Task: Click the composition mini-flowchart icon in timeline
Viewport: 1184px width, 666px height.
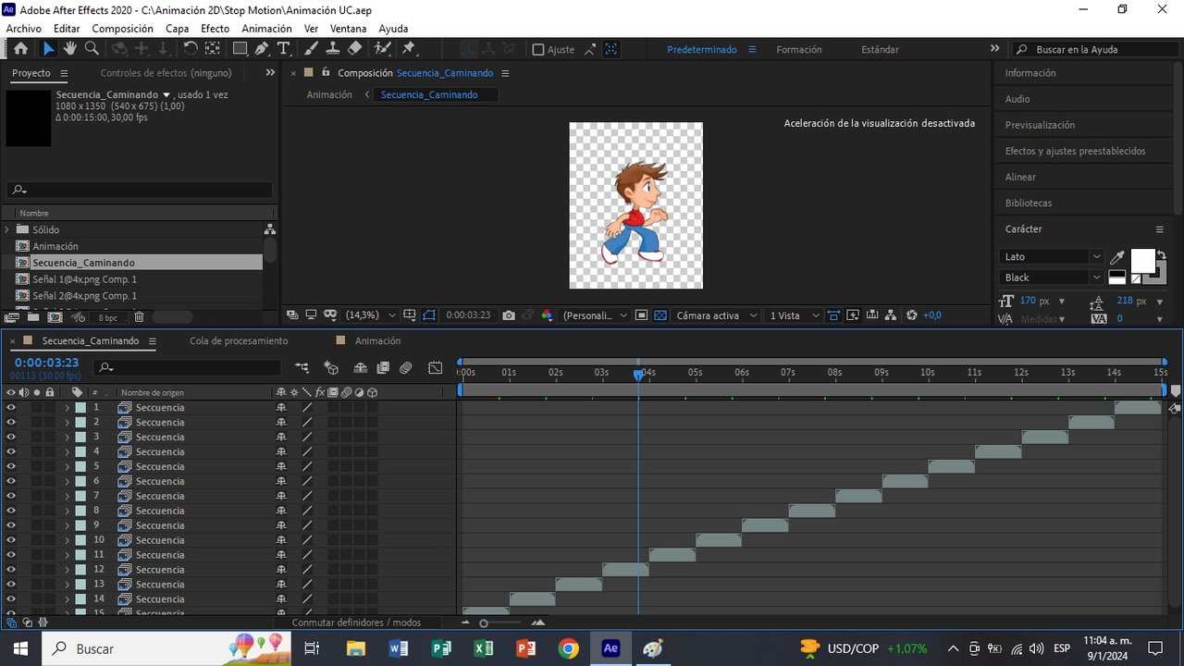Action: pyautogui.click(x=302, y=367)
